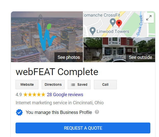Click the list icon on Saved button
This screenshot has height=137, width=159.
[x=73, y=85]
